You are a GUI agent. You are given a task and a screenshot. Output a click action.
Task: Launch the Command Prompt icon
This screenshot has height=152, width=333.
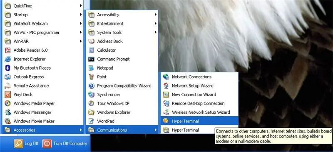(x=91, y=59)
